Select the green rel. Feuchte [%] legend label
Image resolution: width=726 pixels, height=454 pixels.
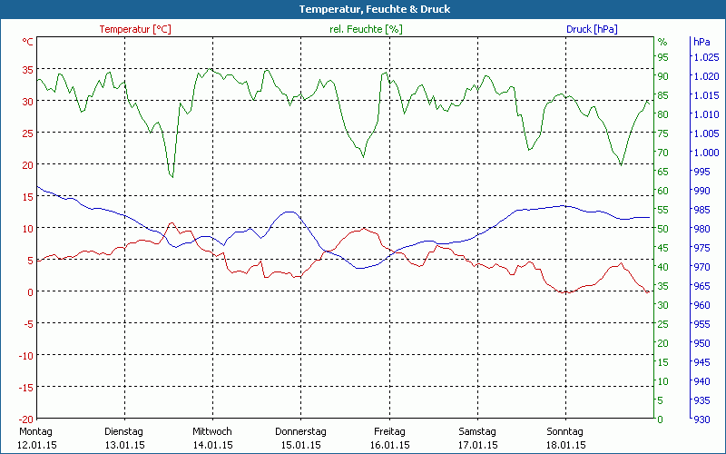coord(365,29)
